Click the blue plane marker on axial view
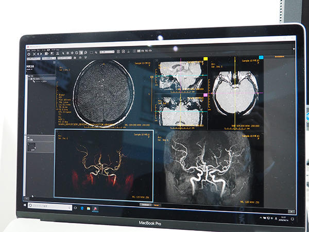The image size is (309, 232). coord(261,58)
